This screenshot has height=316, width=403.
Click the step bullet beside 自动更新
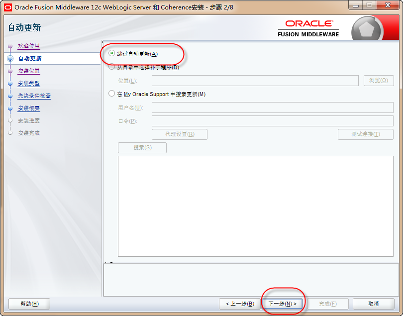click(x=10, y=58)
